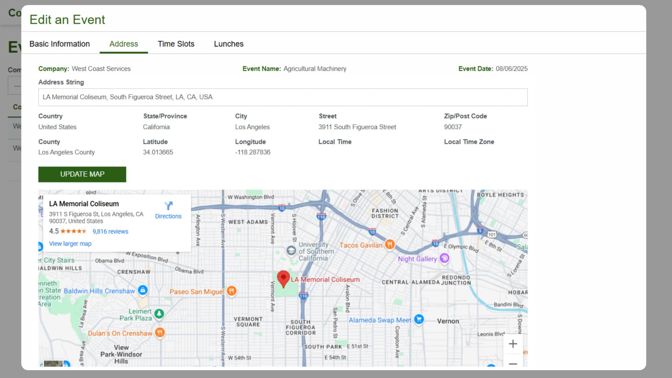Click the California state value
Viewport: 672px width, 378px height.
tap(156, 127)
